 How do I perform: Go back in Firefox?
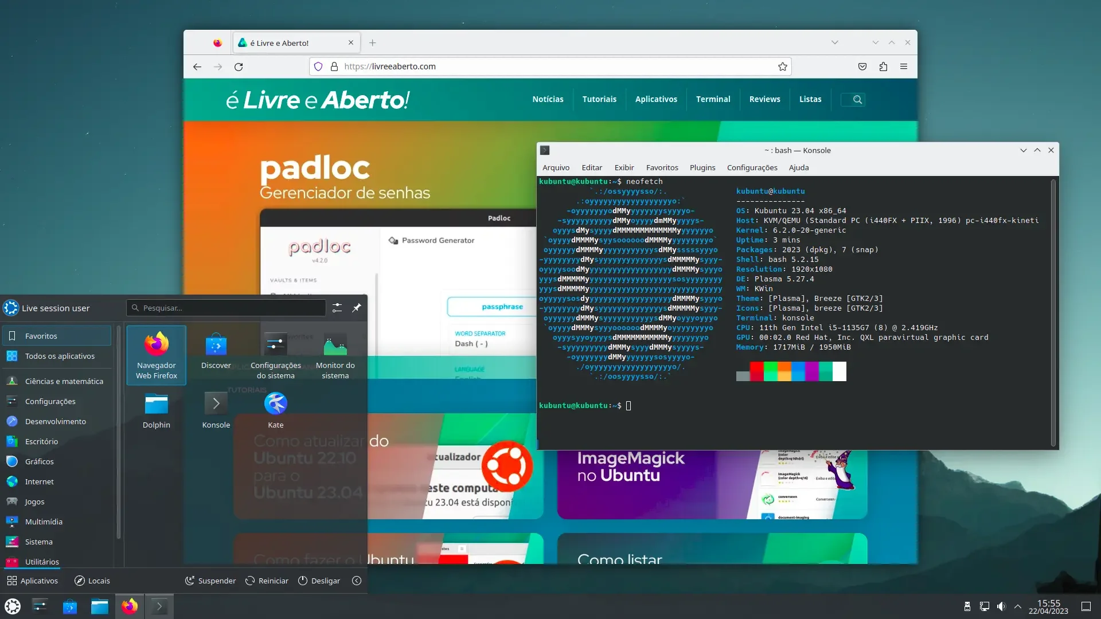(197, 66)
